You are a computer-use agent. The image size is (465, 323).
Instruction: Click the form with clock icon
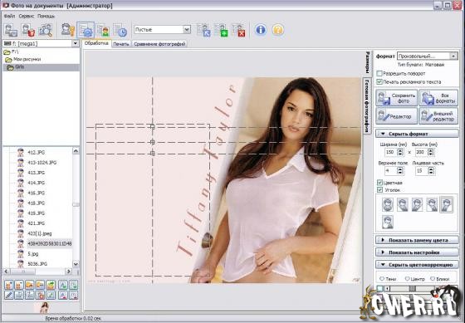[x=120, y=30]
